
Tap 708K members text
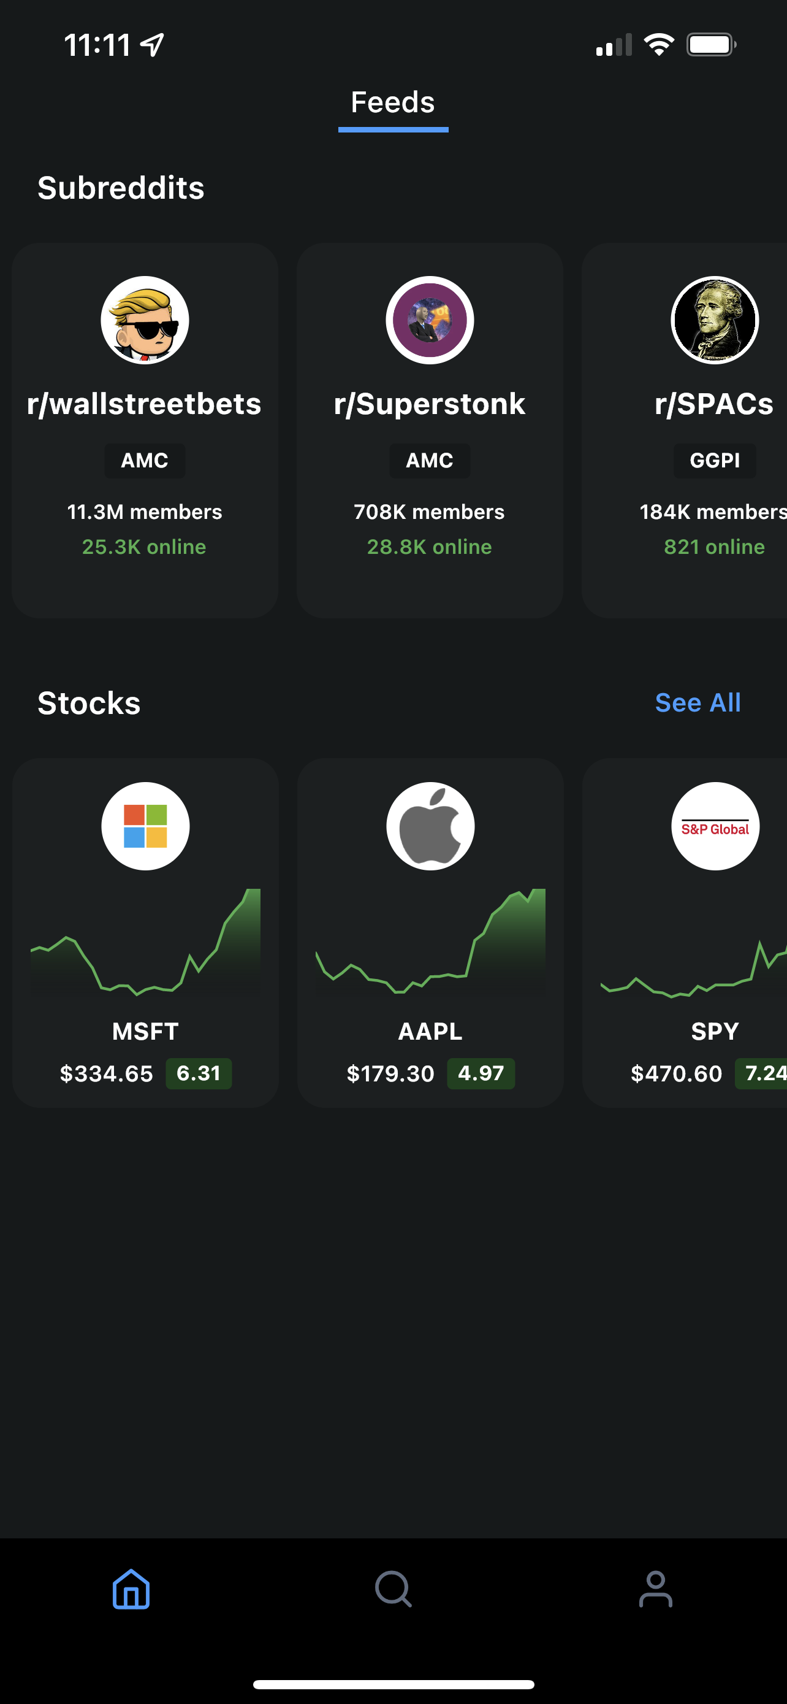click(x=429, y=512)
